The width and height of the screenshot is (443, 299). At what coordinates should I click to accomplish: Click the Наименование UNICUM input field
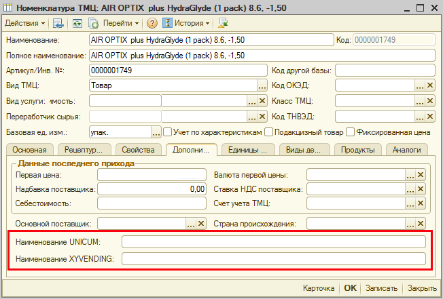274,241
